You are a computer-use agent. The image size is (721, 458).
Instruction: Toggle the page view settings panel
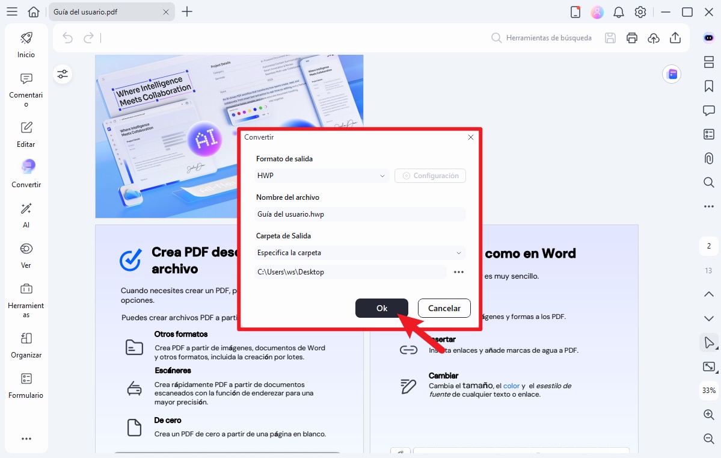[63, 73]
